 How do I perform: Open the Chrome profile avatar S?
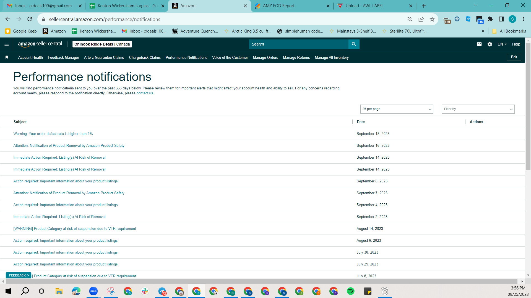point(512,19)
